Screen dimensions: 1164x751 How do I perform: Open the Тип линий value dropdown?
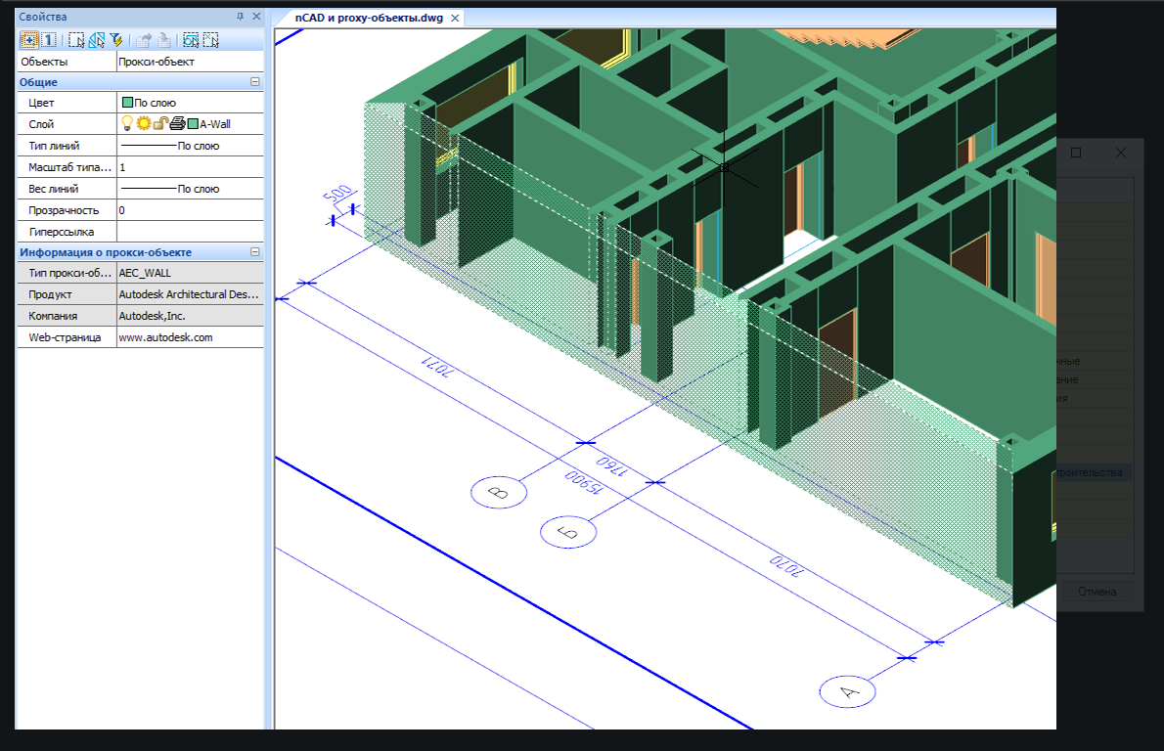[x=190, y=146]
